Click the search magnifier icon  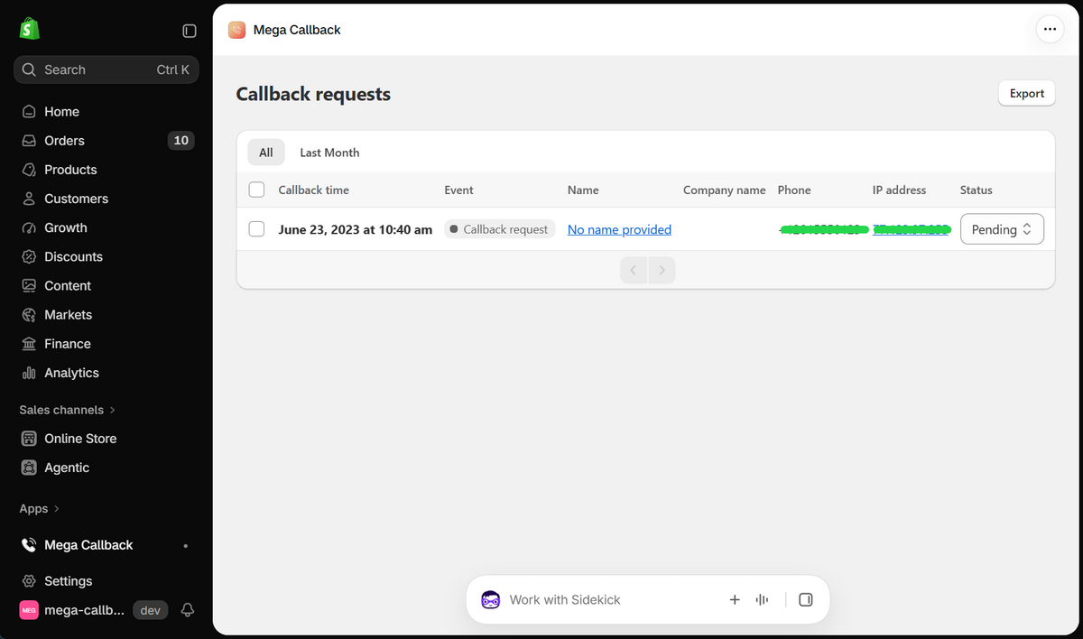pos(29,69)
